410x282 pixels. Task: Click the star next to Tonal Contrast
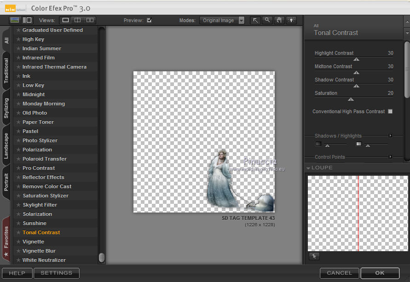click(18, 232)
